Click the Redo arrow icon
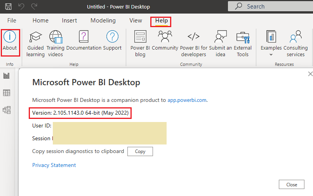The height and width of the screenshot is (196, 313). tap(34, 6)
